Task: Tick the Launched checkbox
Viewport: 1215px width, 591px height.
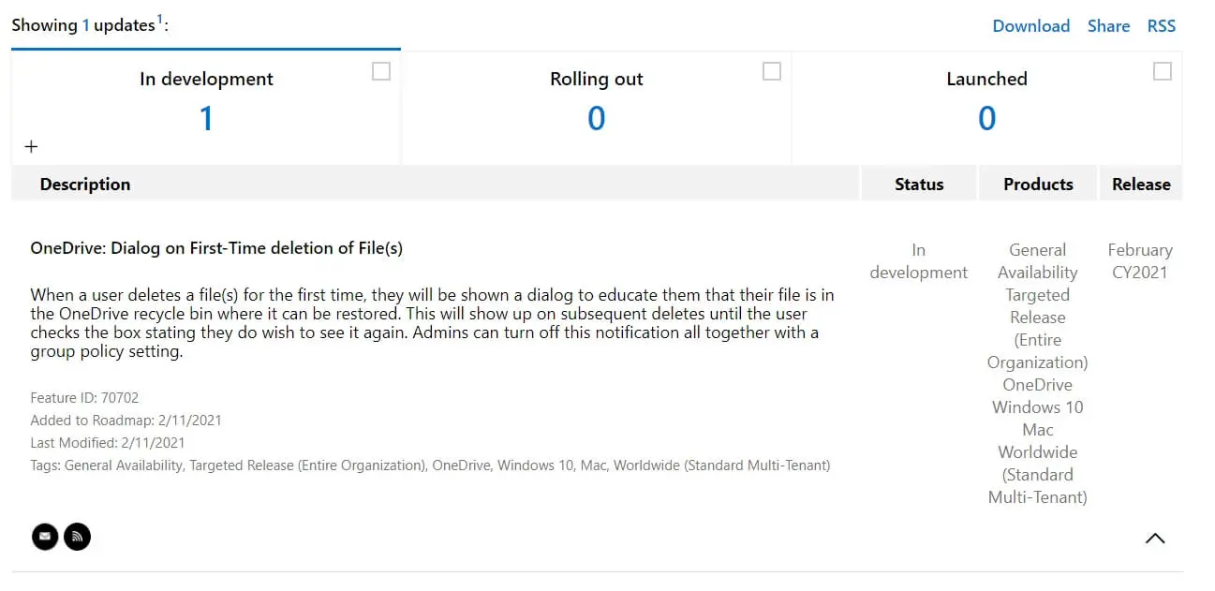Action: pos(1163,71)
